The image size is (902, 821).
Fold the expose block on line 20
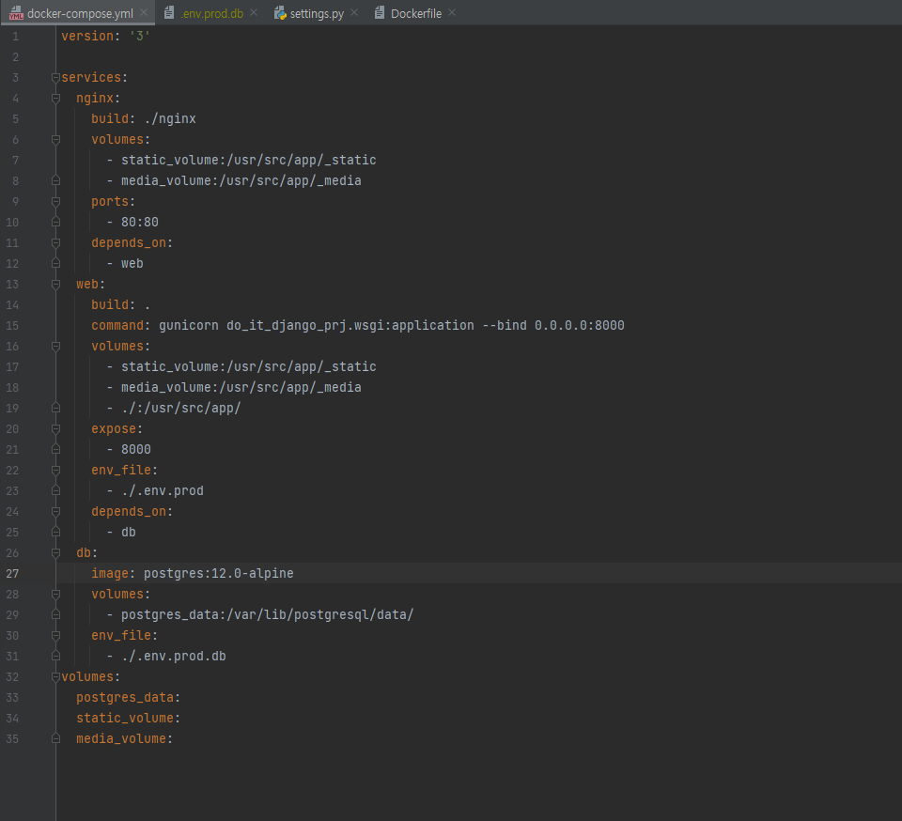point(55,429)
